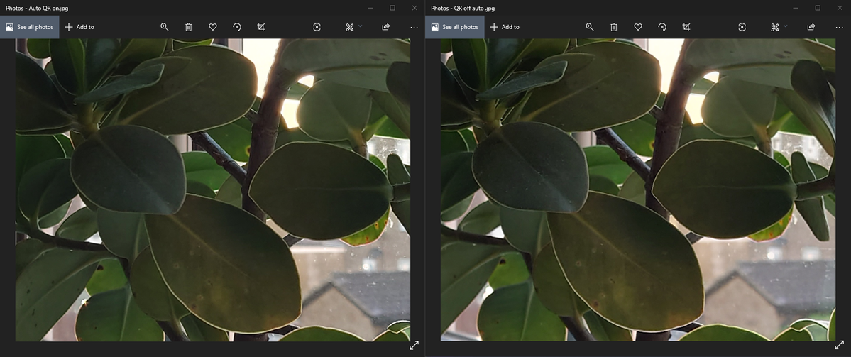Image resolution: width=851 pixels, height=357 pixels.
Task: Share the QR off auto photo
Action: click(x=811, y=27)
